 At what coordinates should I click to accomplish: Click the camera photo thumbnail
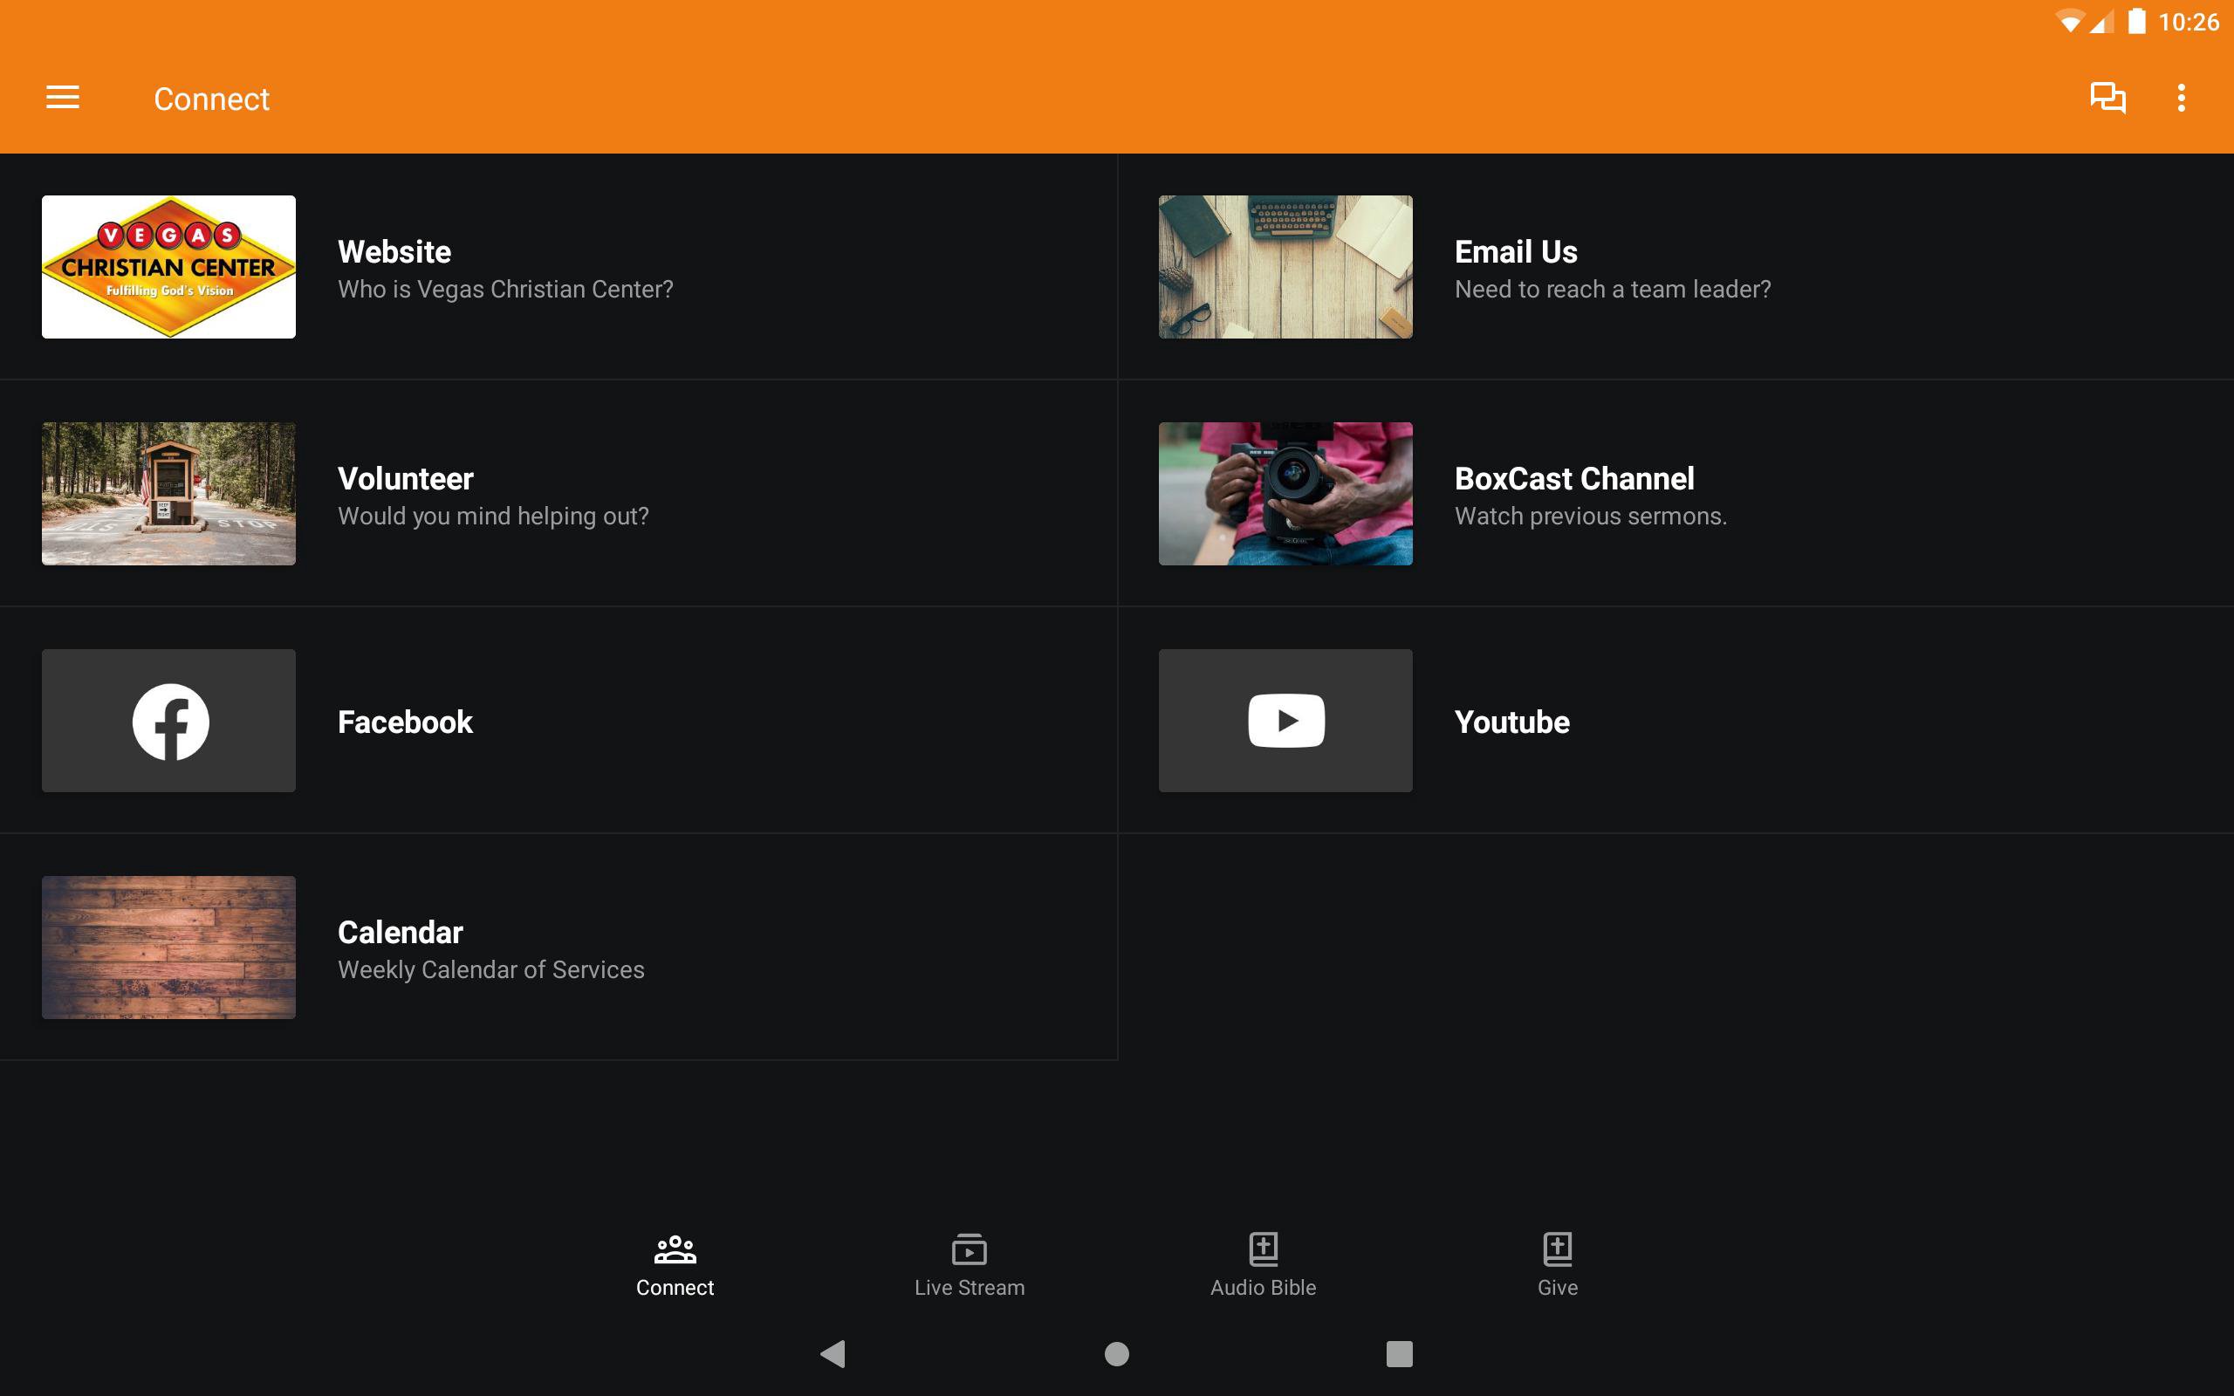(1285, 494)
